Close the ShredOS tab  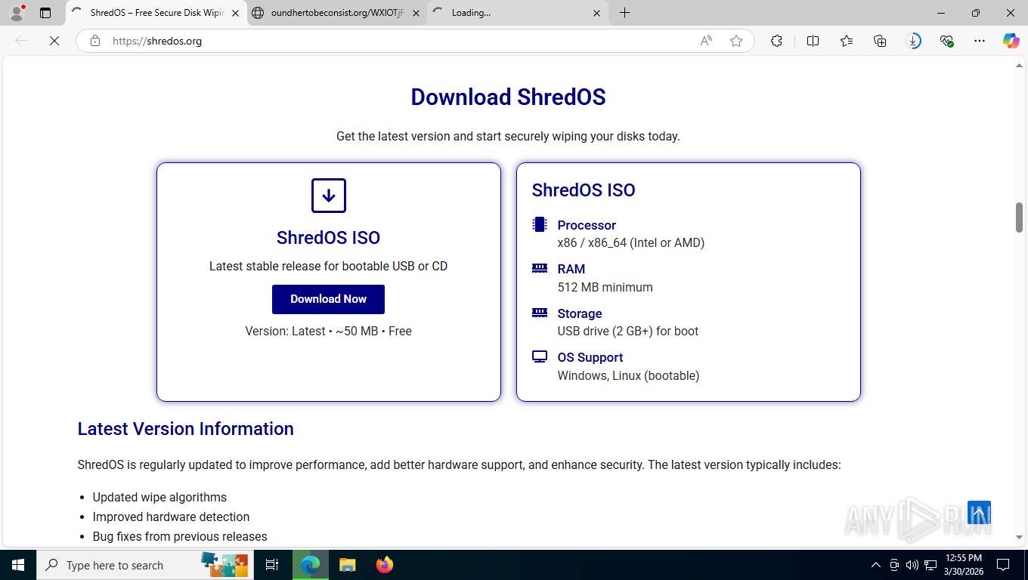[x=235, y=13]
